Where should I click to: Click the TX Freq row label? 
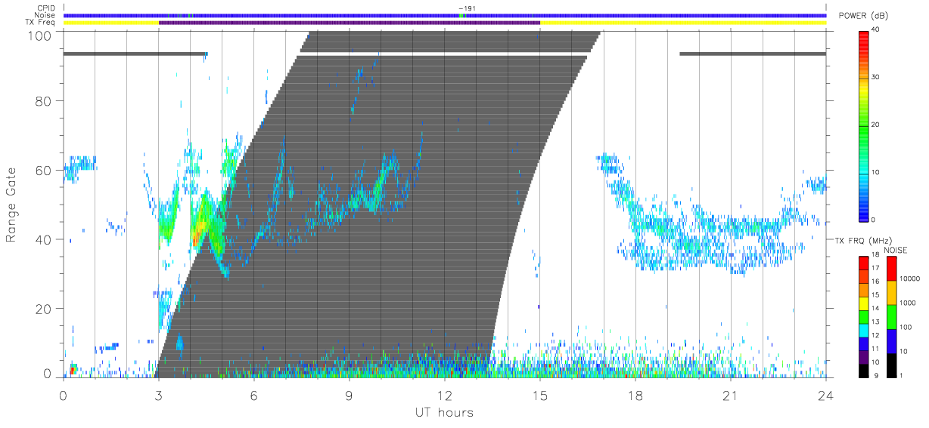pyautogui.click(x=39, y=23)
